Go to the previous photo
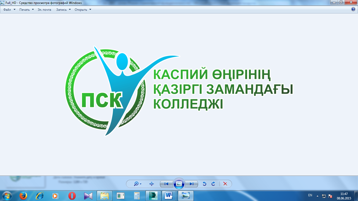Image resolution: width=358 pixels, height=201 pixels. 166,184
